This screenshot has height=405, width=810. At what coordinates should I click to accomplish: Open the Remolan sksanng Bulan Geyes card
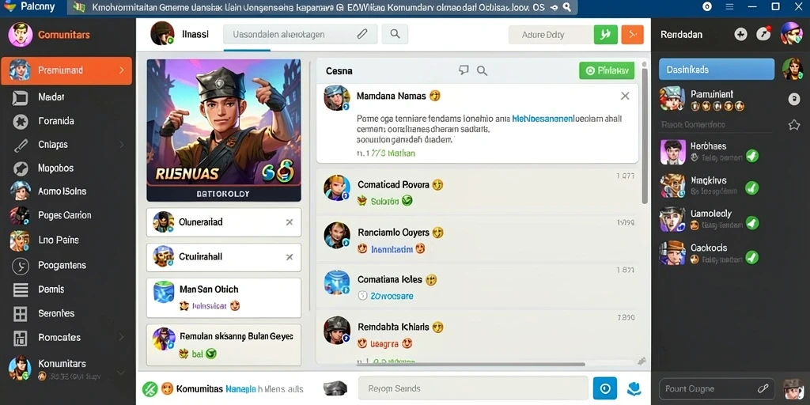[x=224, y=345]
